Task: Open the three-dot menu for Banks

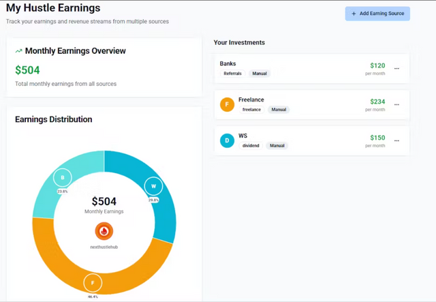Action: pyautogui.click(x=396, y=68)
